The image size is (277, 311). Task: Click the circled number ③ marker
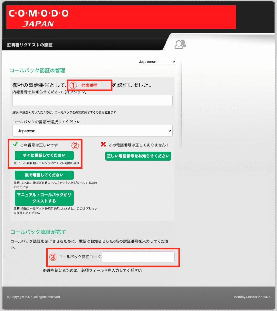[x=53, y=257]
